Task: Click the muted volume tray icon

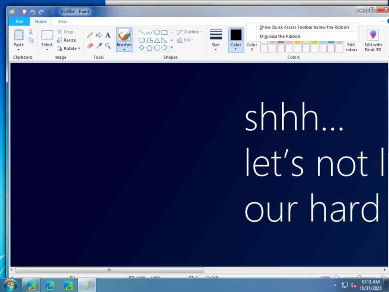Action: (x=353, y=285)
